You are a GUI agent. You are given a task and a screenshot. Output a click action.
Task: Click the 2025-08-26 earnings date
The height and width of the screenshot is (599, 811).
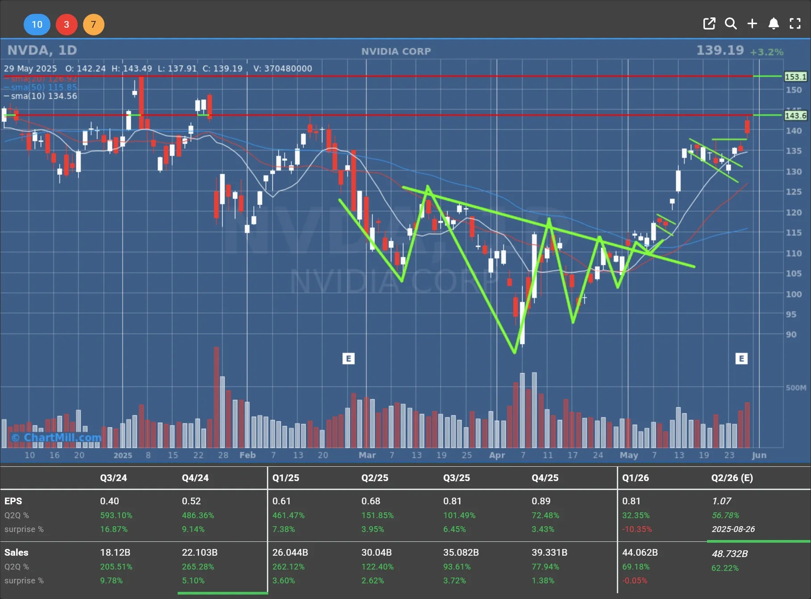[x=733, y=529]
